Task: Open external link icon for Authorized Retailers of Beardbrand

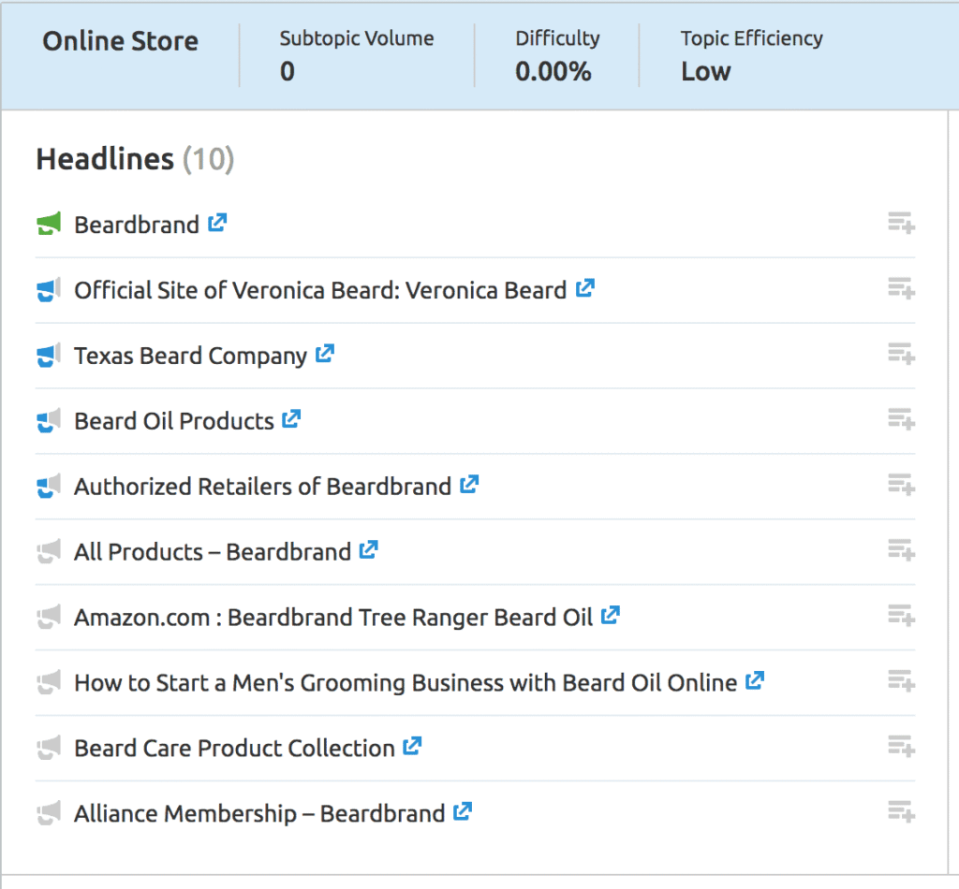Action: point(469,486)
